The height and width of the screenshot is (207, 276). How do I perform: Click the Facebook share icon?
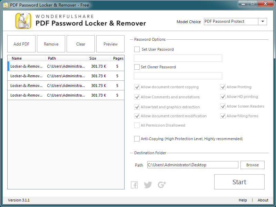(x=134, y=185)
